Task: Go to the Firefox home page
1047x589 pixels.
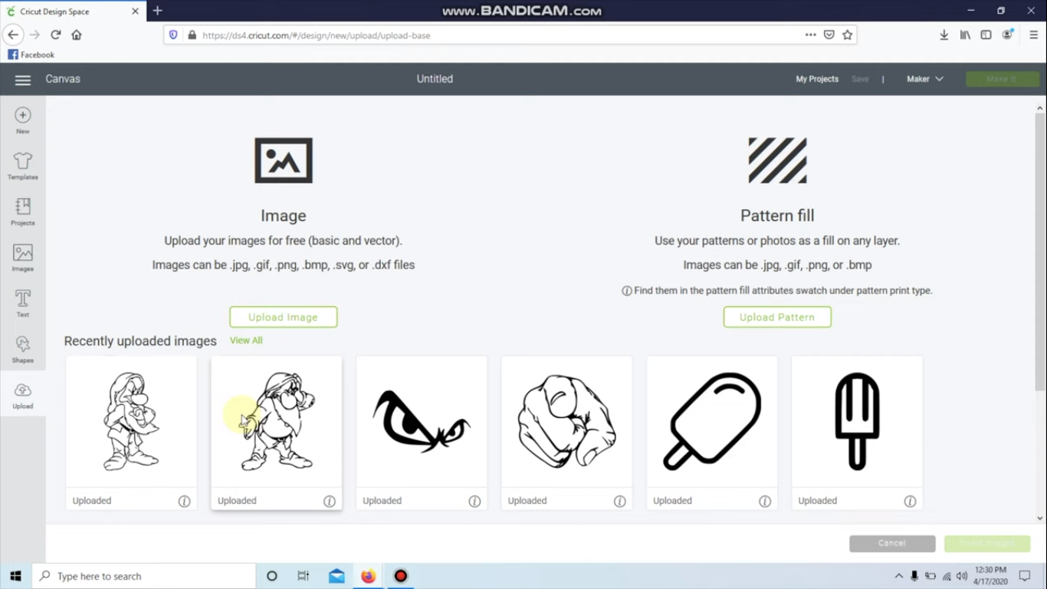Action: tap(77, 35)
